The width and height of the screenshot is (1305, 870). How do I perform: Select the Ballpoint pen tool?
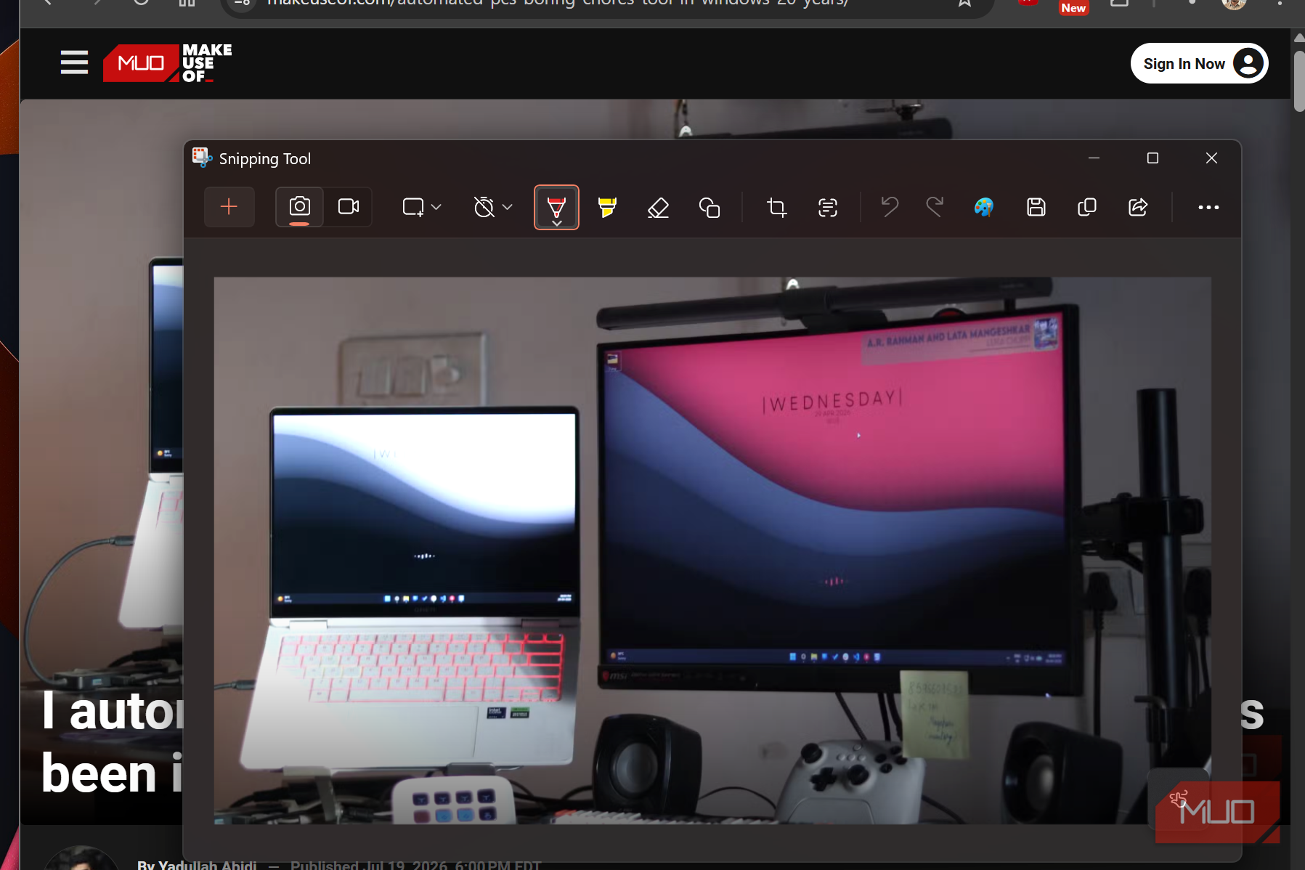(x=556, y=208)
